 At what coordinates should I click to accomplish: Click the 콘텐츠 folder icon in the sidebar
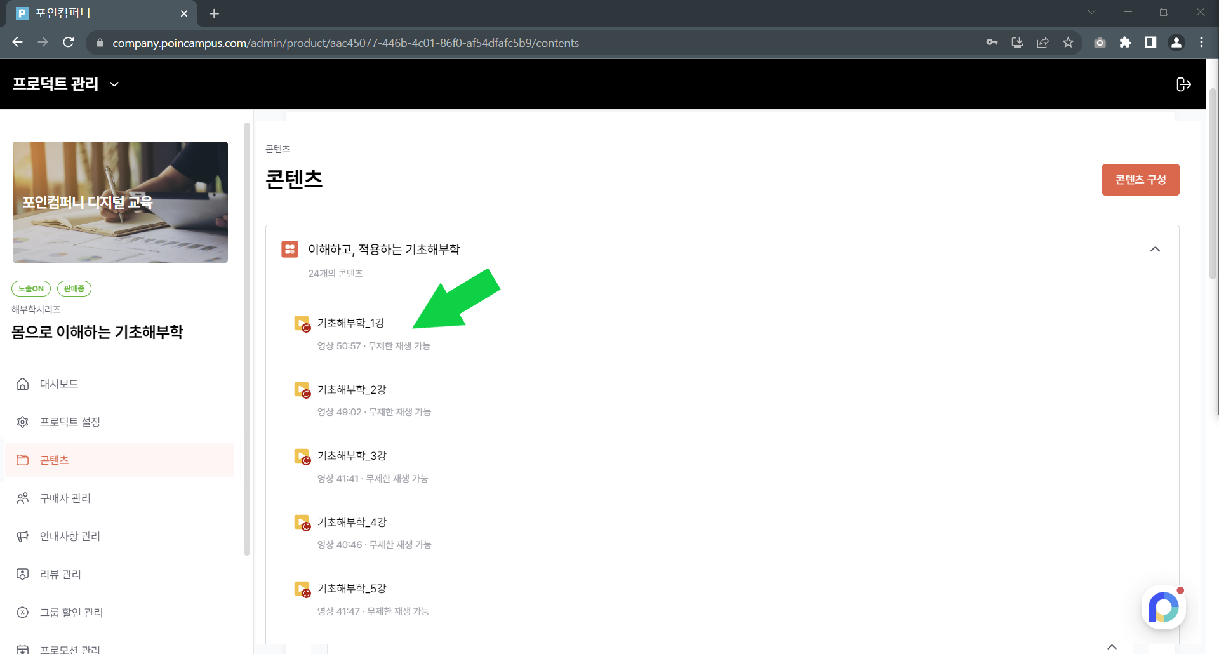(x=23, y=460)
